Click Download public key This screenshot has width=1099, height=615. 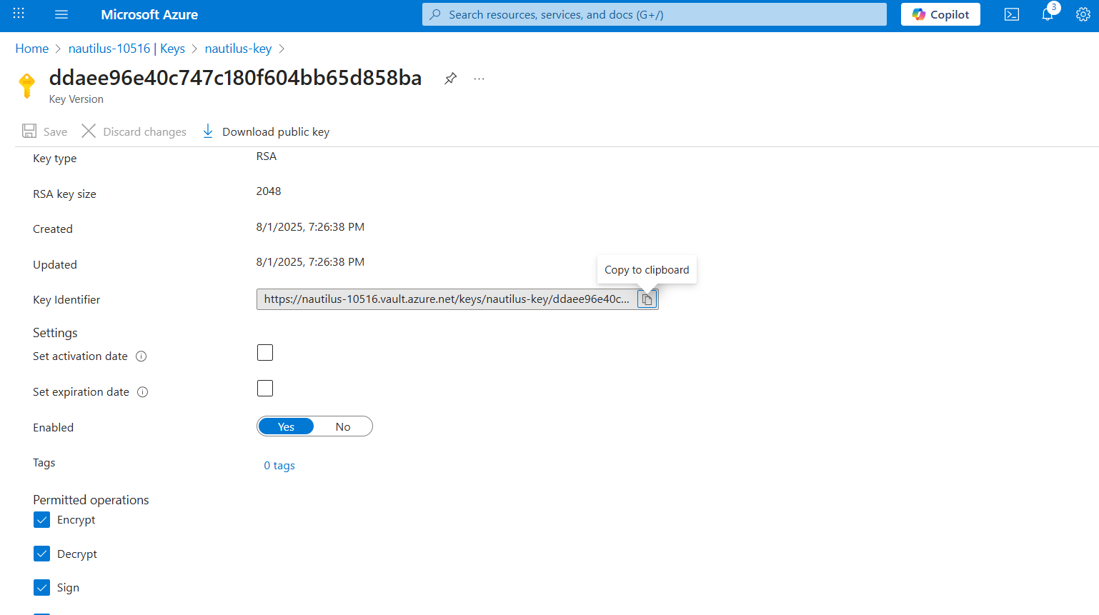276,131
